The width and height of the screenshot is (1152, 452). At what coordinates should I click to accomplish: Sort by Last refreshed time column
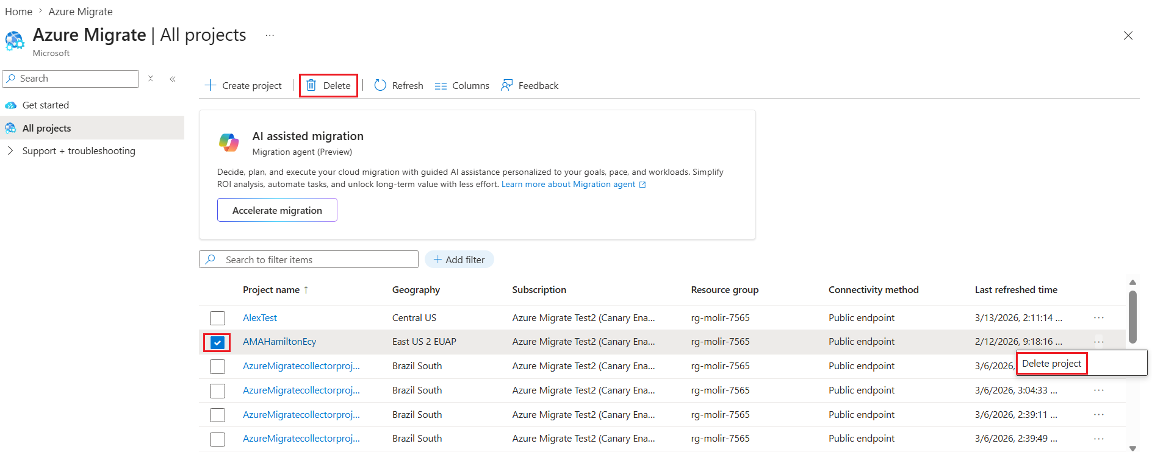[1017, 290]
